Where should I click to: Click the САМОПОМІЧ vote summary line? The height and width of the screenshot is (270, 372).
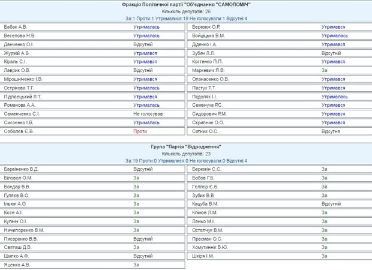(186, 19)
